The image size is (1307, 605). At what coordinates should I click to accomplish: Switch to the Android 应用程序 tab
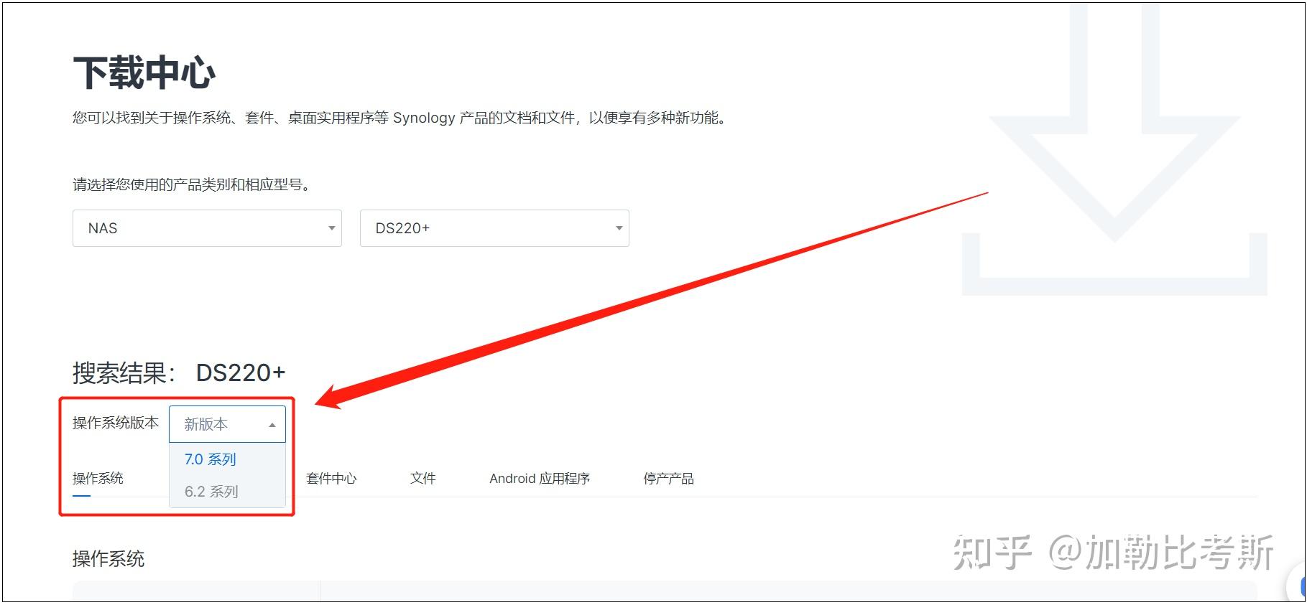[540, 479]
